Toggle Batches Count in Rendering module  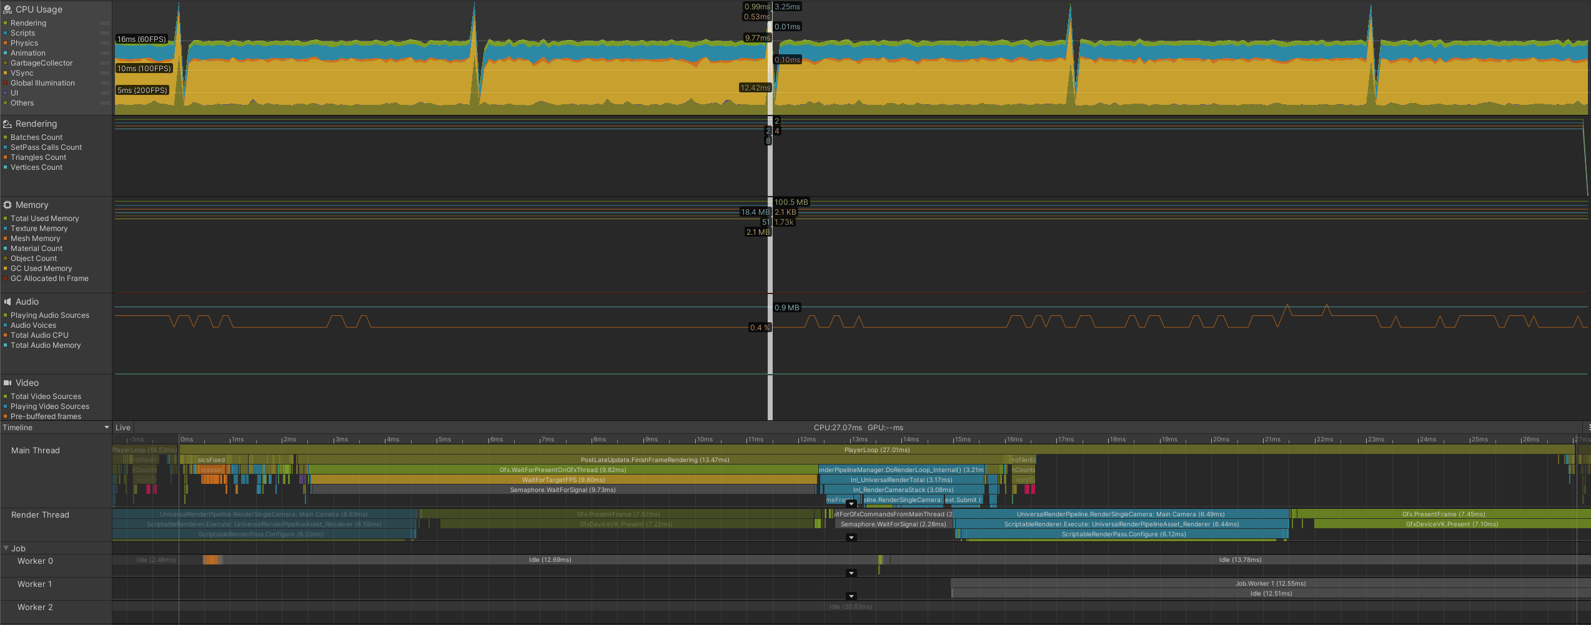pyautogui.click(x=6, y=137)
